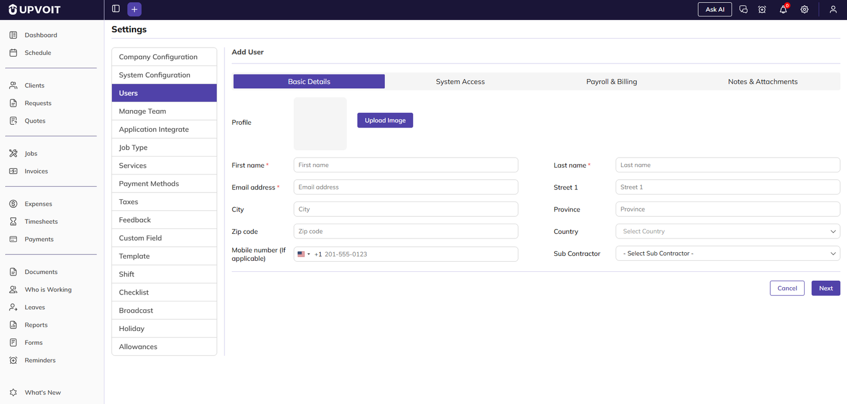Open the chat messages icon
The image size is (847, 404).
tap(743, 10)
